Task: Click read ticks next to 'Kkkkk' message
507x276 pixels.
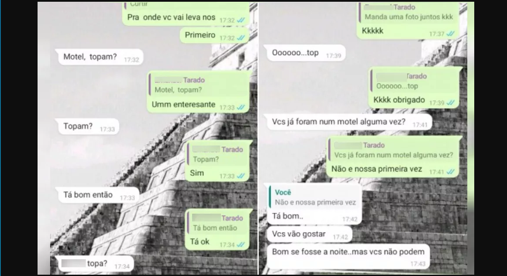Action: pos(450,34)
